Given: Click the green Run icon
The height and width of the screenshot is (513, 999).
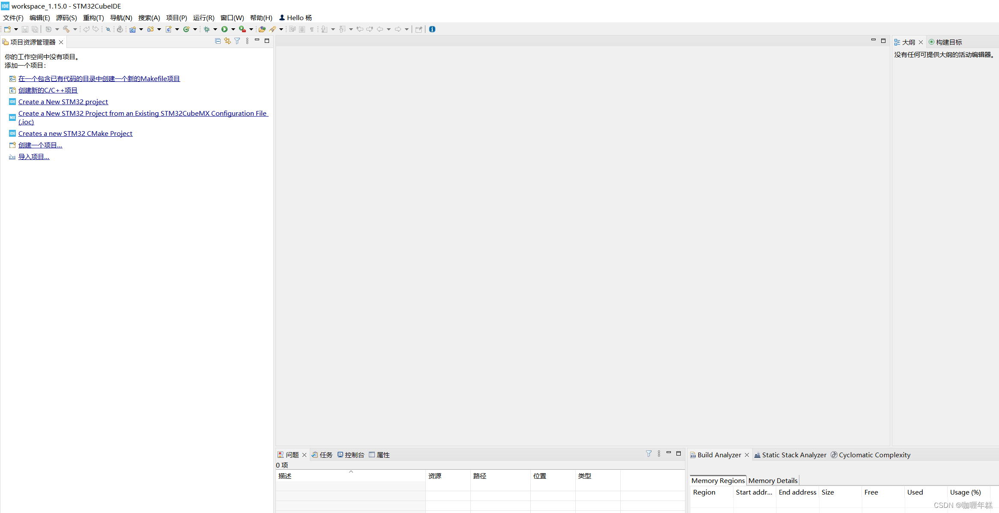Looking at the screenshot, I should [224, 29].
